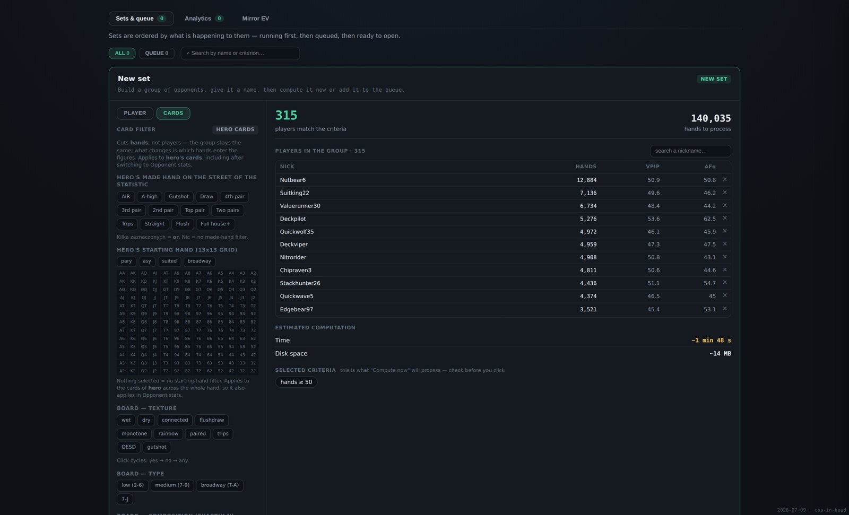
Task: Cycle the connected board texture chip
Action: click(x=175, y=420)
